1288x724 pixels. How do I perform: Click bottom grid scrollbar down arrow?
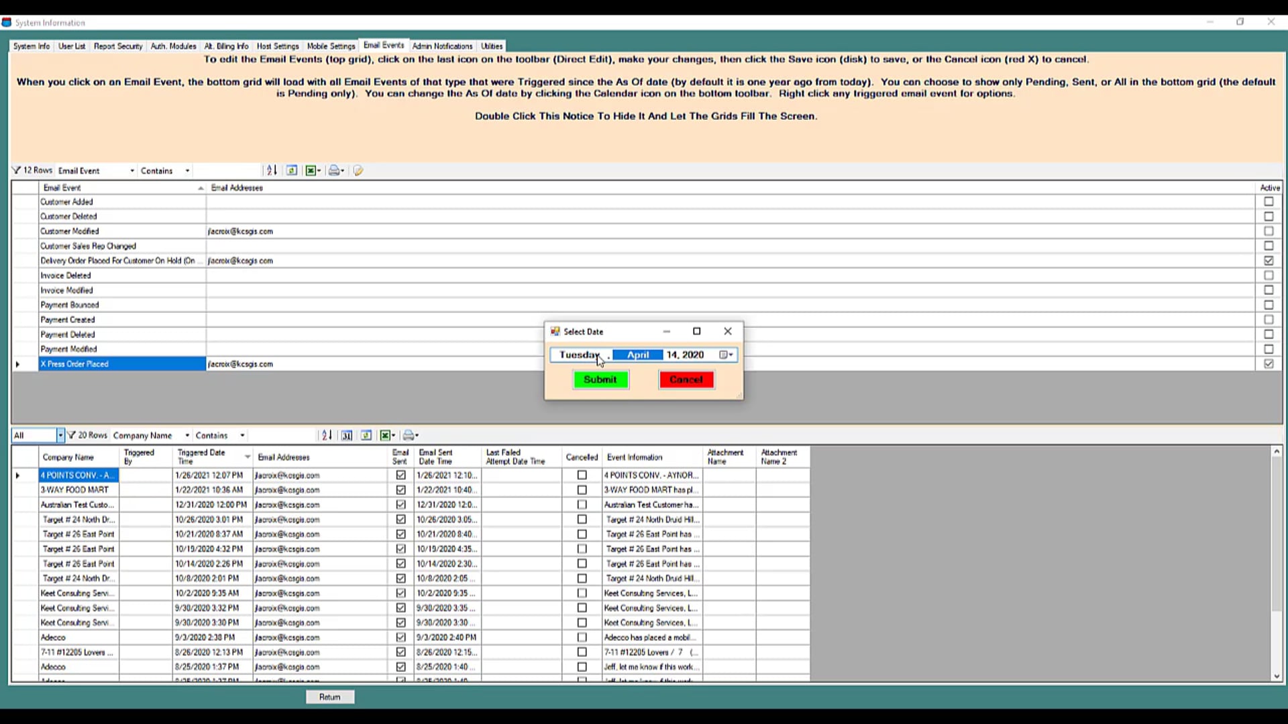(1276, 676)
